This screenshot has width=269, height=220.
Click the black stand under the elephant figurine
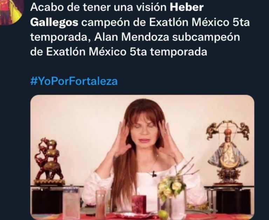coord(47,200)
